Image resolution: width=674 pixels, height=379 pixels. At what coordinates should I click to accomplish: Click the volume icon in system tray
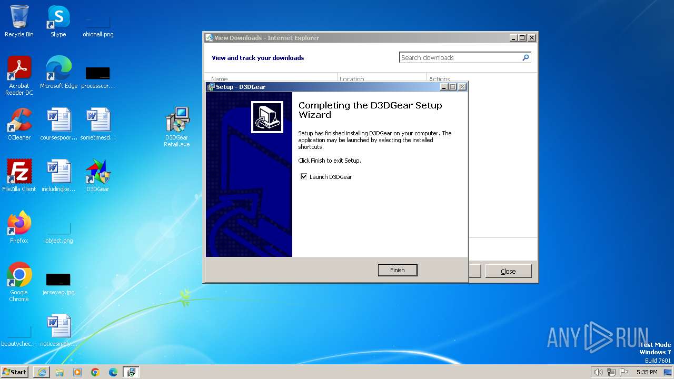point(598,372)
